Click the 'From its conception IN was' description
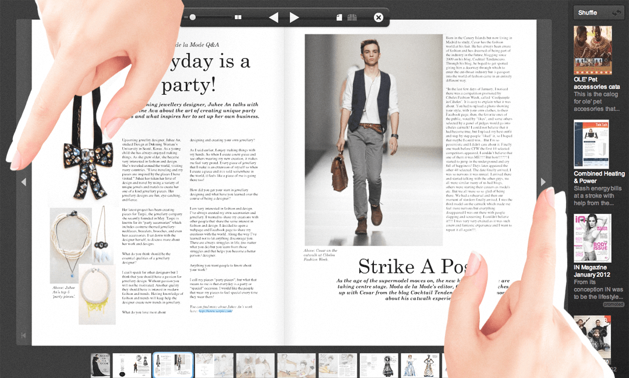 (599, 290)
